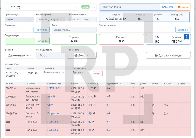Open the I MAX 1947 ski item link
This screenshot has width=196, height=138.
pyautogui.click(x=53, y=88)
